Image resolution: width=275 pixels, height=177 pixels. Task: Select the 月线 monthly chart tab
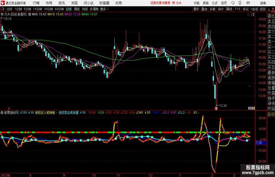point(85,9)
